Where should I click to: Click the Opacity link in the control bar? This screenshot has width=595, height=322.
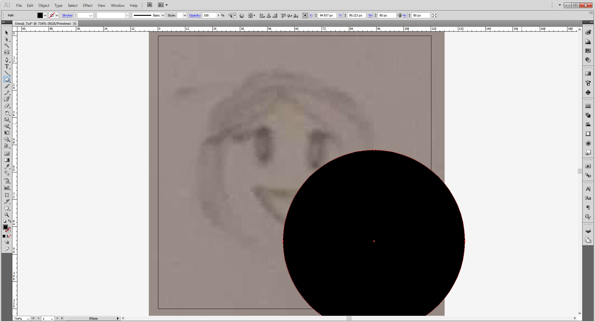[195, 15]
